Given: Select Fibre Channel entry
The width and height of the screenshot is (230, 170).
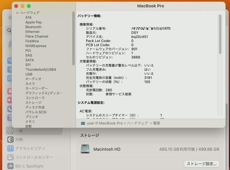Looking at the screenshot, I should [x=37, y=36].
